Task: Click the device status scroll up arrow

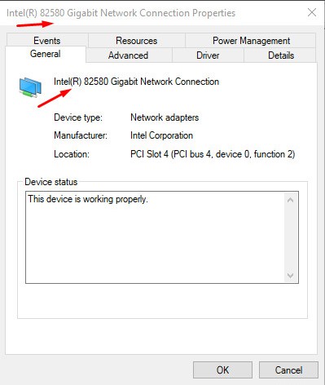Action: click(x=290, y=201)
